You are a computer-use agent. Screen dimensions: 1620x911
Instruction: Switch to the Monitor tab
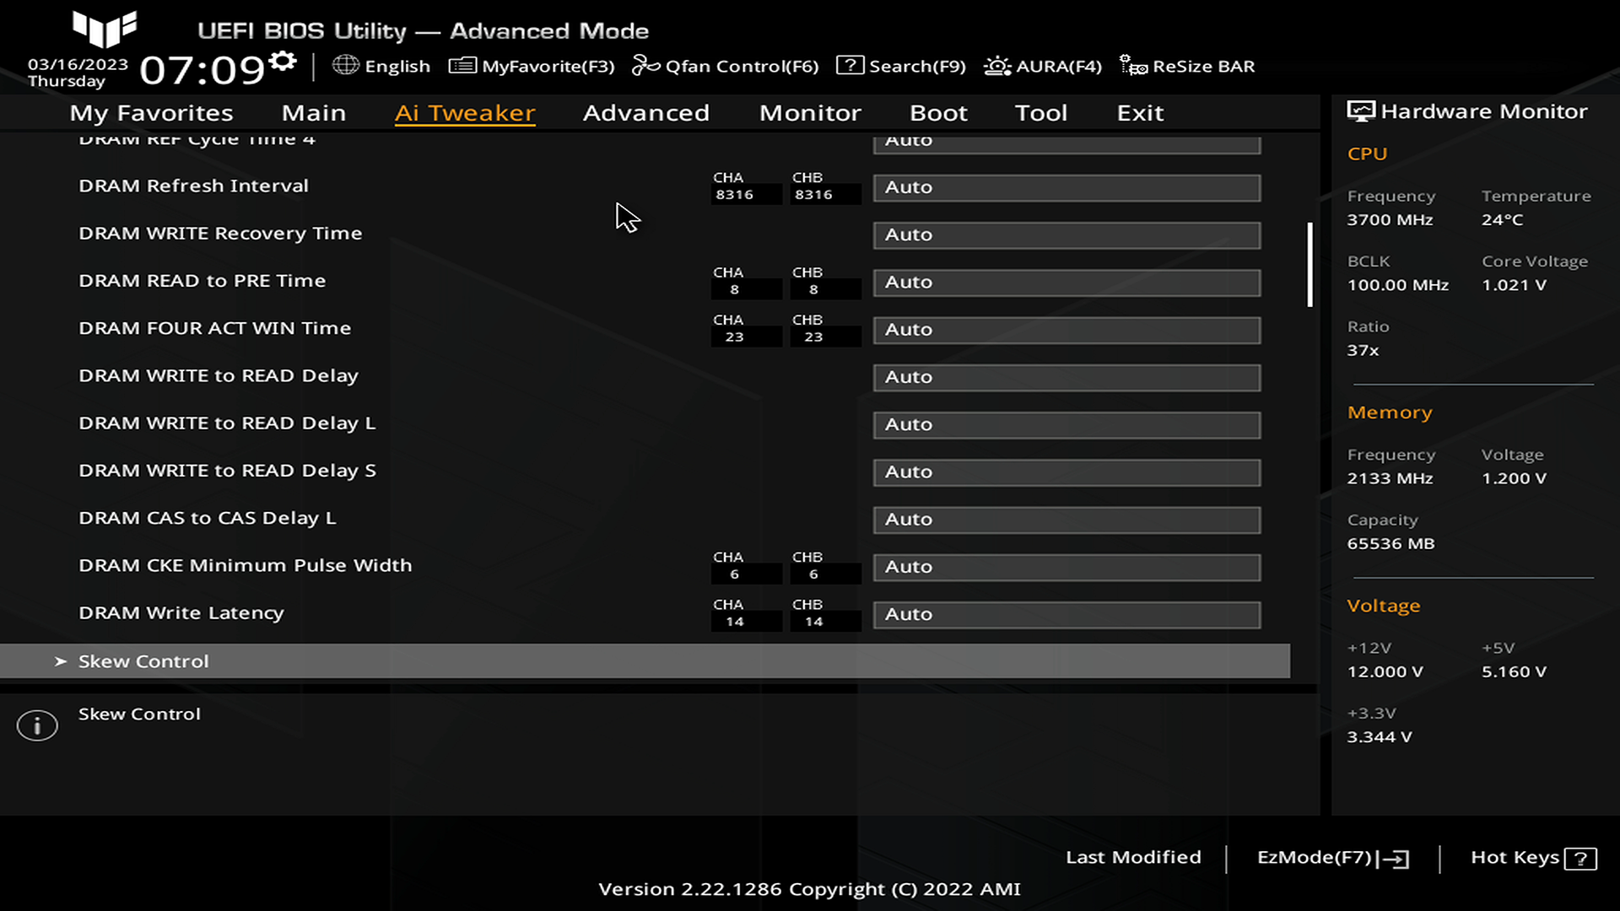click(810, 113)
